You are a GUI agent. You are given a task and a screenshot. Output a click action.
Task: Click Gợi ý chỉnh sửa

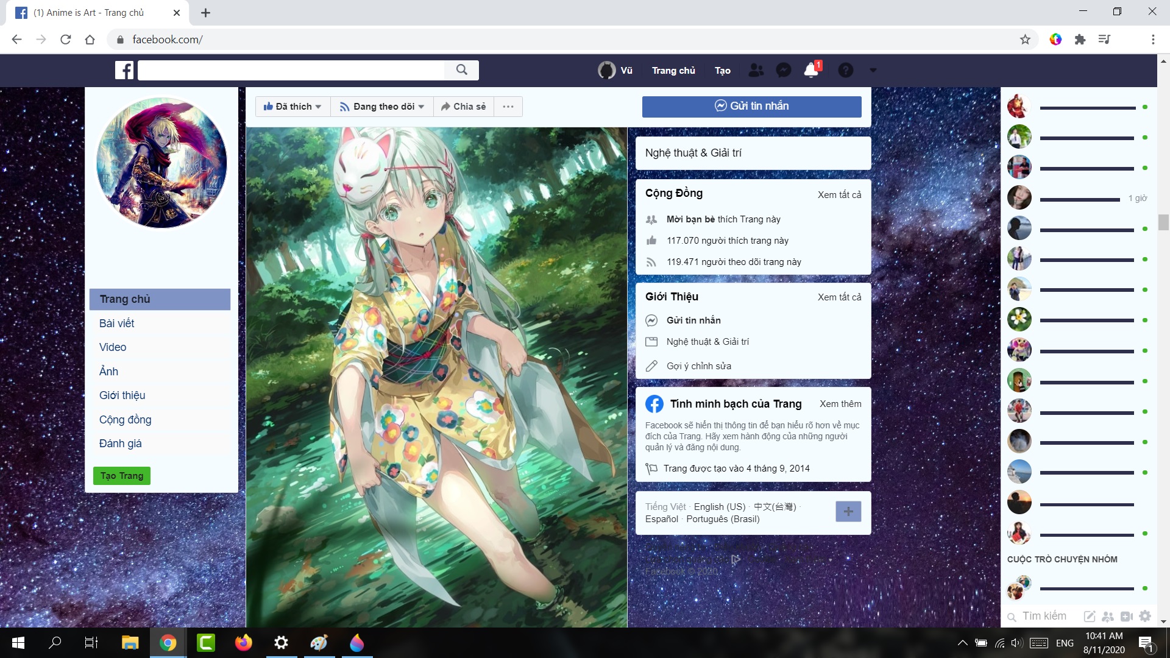(x=699, y=366)
